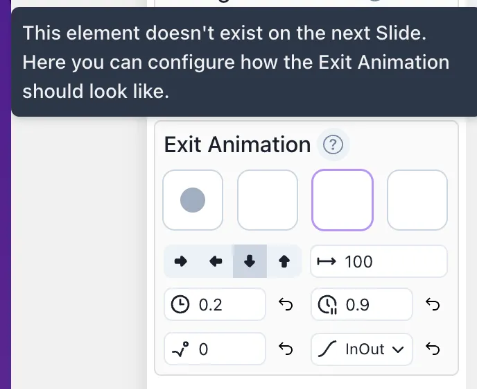This screenshot has width=477, height=389.
Task: Select the purple-highlighted exit animation preset
Action: [342, 200]
